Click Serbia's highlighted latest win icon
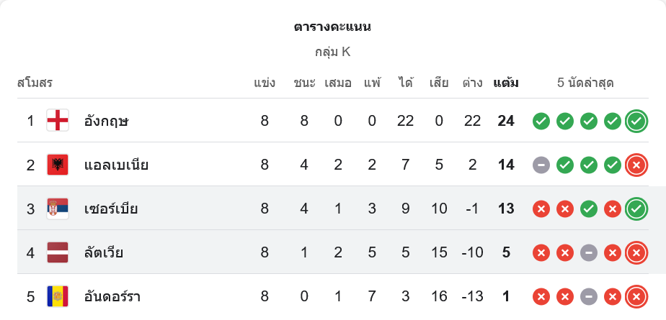 [636, 209]
